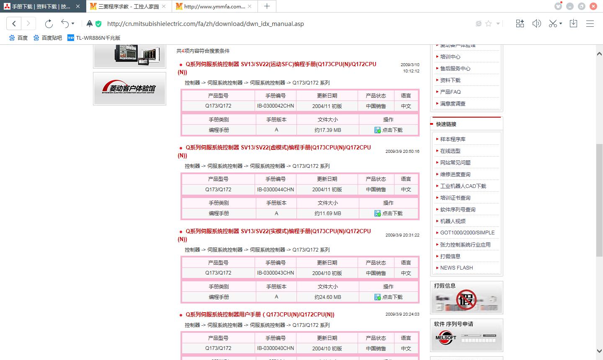Open the 样本程序库 quick link
Screen dimensions: 603x360
point(453,139)
